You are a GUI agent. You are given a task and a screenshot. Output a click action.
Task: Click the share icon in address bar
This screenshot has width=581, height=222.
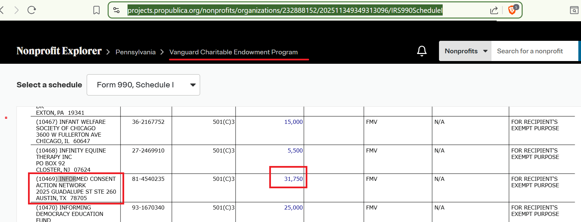point(494,10)
